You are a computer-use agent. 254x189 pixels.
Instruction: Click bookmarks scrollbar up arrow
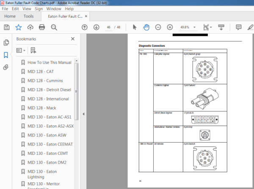coord(76,61)
